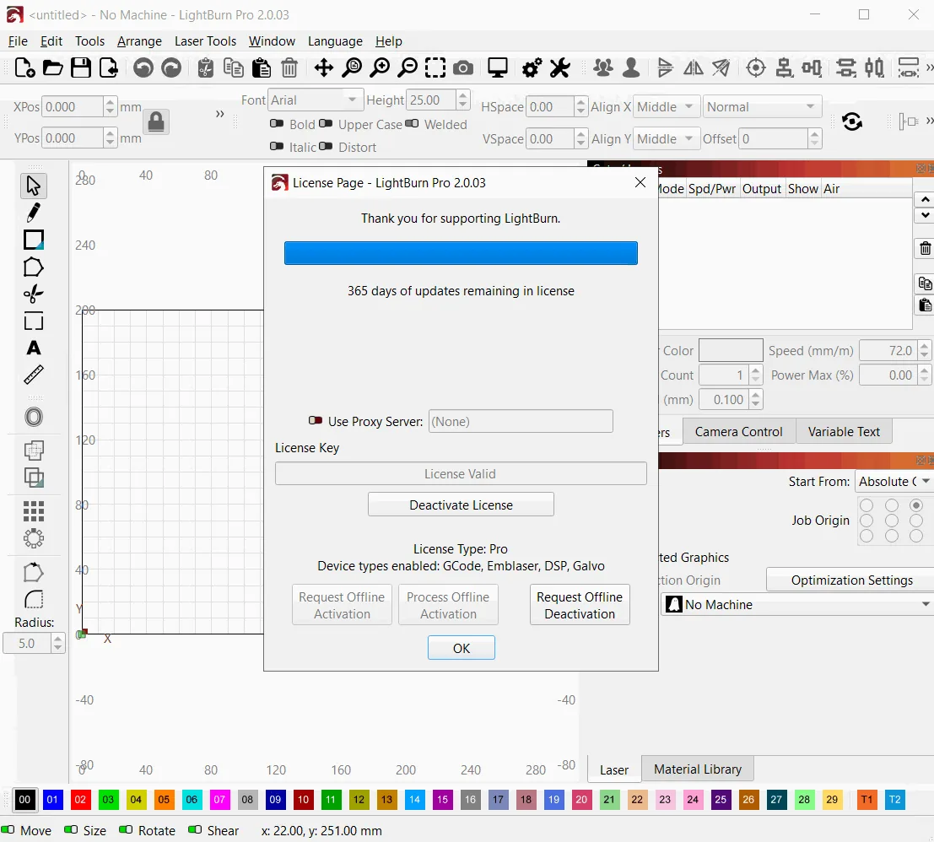Click the Deactivate License button

pyautogui.click(x=461, y=505)
